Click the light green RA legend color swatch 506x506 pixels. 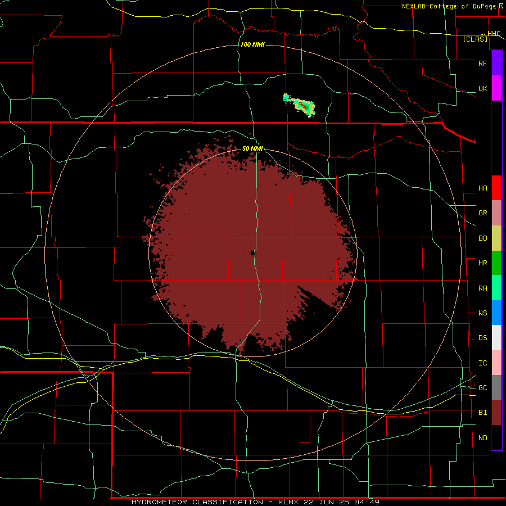[x=496, y=288]
